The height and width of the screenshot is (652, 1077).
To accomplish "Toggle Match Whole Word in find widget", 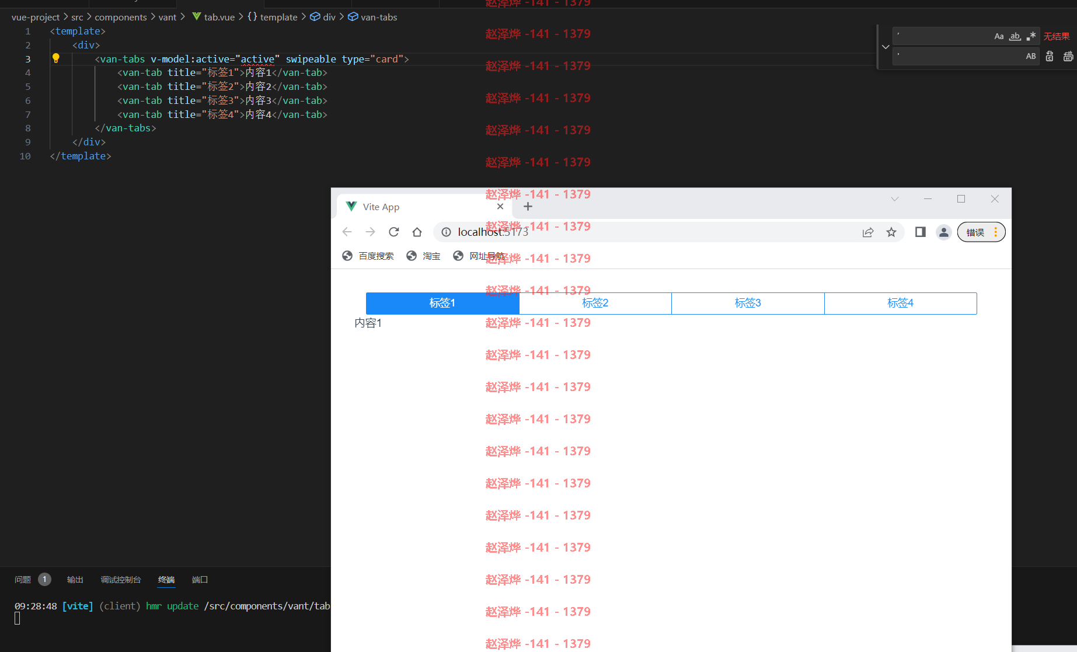I will 1015,36.
